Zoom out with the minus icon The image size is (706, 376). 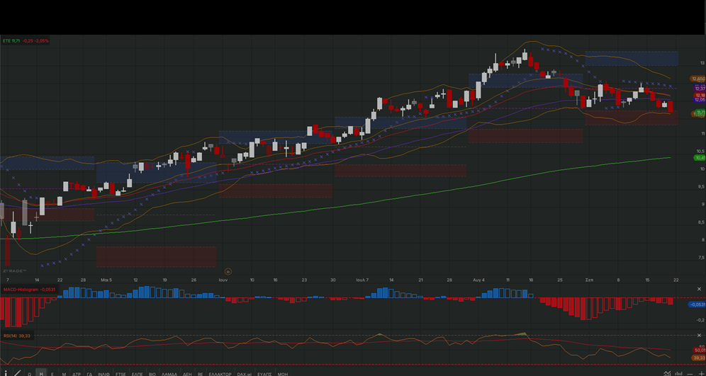[690, 374]
